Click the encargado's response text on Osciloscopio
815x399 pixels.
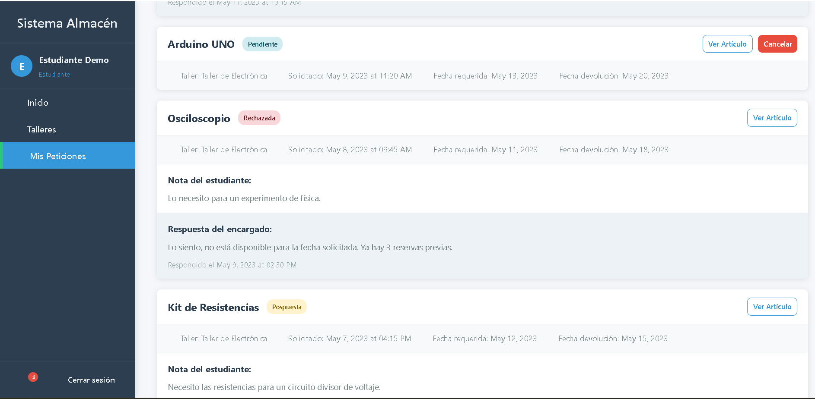pyautogui.click(x=310, y=247)
